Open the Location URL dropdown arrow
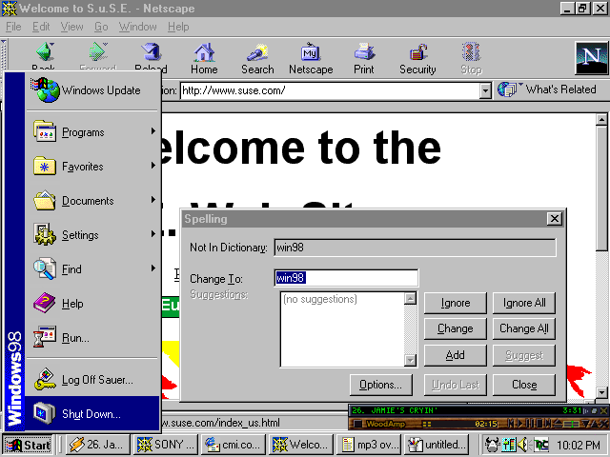The height and width of the screenshot is (457, 610). coord(485,90)
